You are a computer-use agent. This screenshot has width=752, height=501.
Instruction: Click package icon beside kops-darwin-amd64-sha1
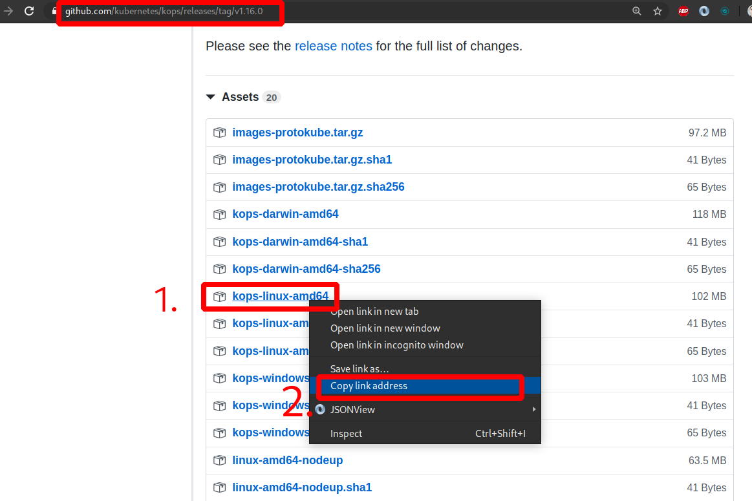coord(220,242)
